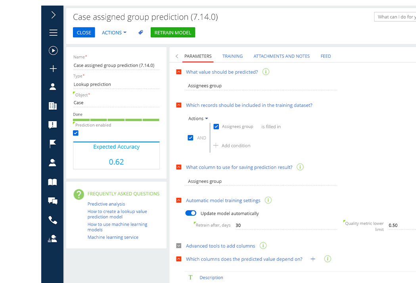This screenshot has width=416, height=283.
Task: Add a column with the plus icon
Action: [x=313, y=259]
